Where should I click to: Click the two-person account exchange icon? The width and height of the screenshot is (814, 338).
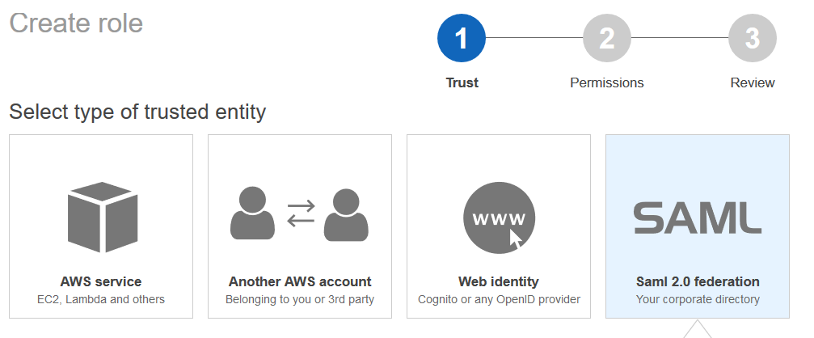coord(300,214)
